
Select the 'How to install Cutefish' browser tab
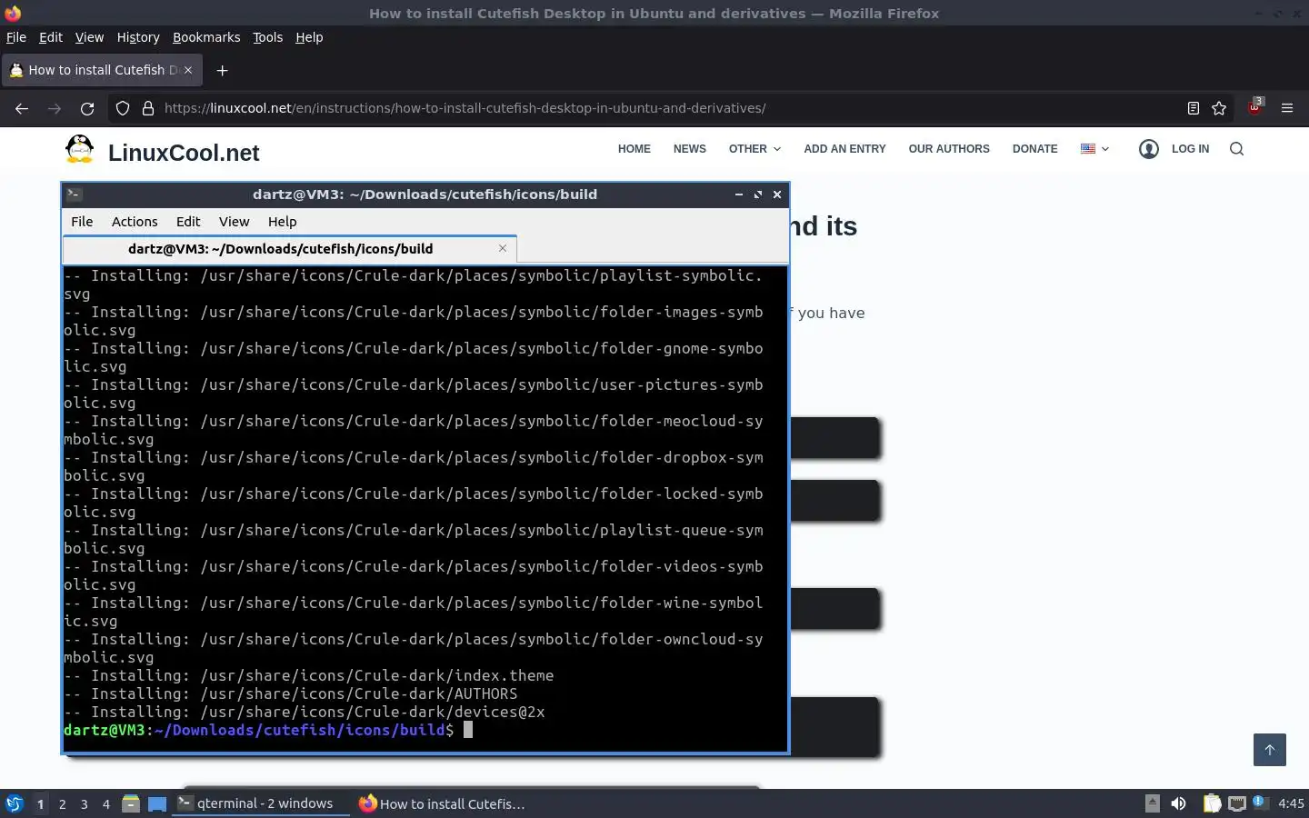[x=102, y=70]
